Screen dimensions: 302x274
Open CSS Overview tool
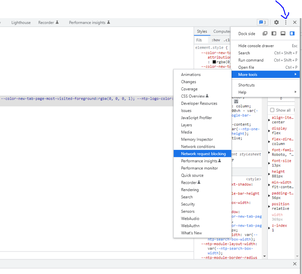click(202, 96)
